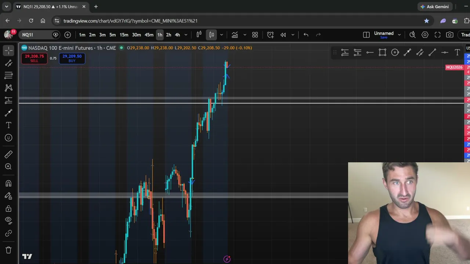Image resolution: width=470 pixels, height=264 pixels.
Task: Create an alert with the clock icon
Action: click(x=271, y=35)
